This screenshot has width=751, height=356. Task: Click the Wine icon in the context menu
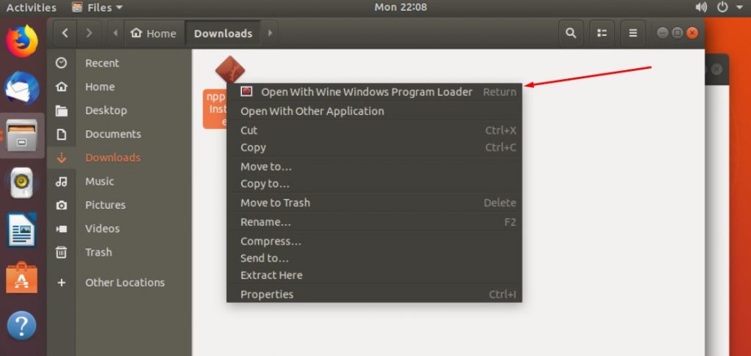[246, 92]
